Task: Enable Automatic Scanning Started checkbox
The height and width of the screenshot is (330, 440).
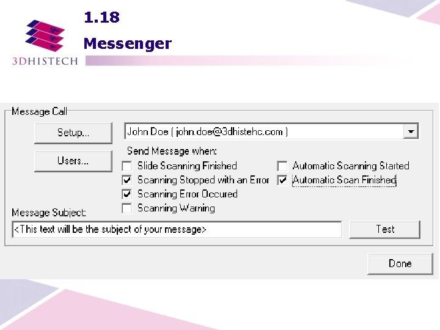Action: tap(282, 166)
